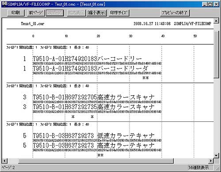Click the disabled 拡大表示 zoom-in button

(76, 13)
